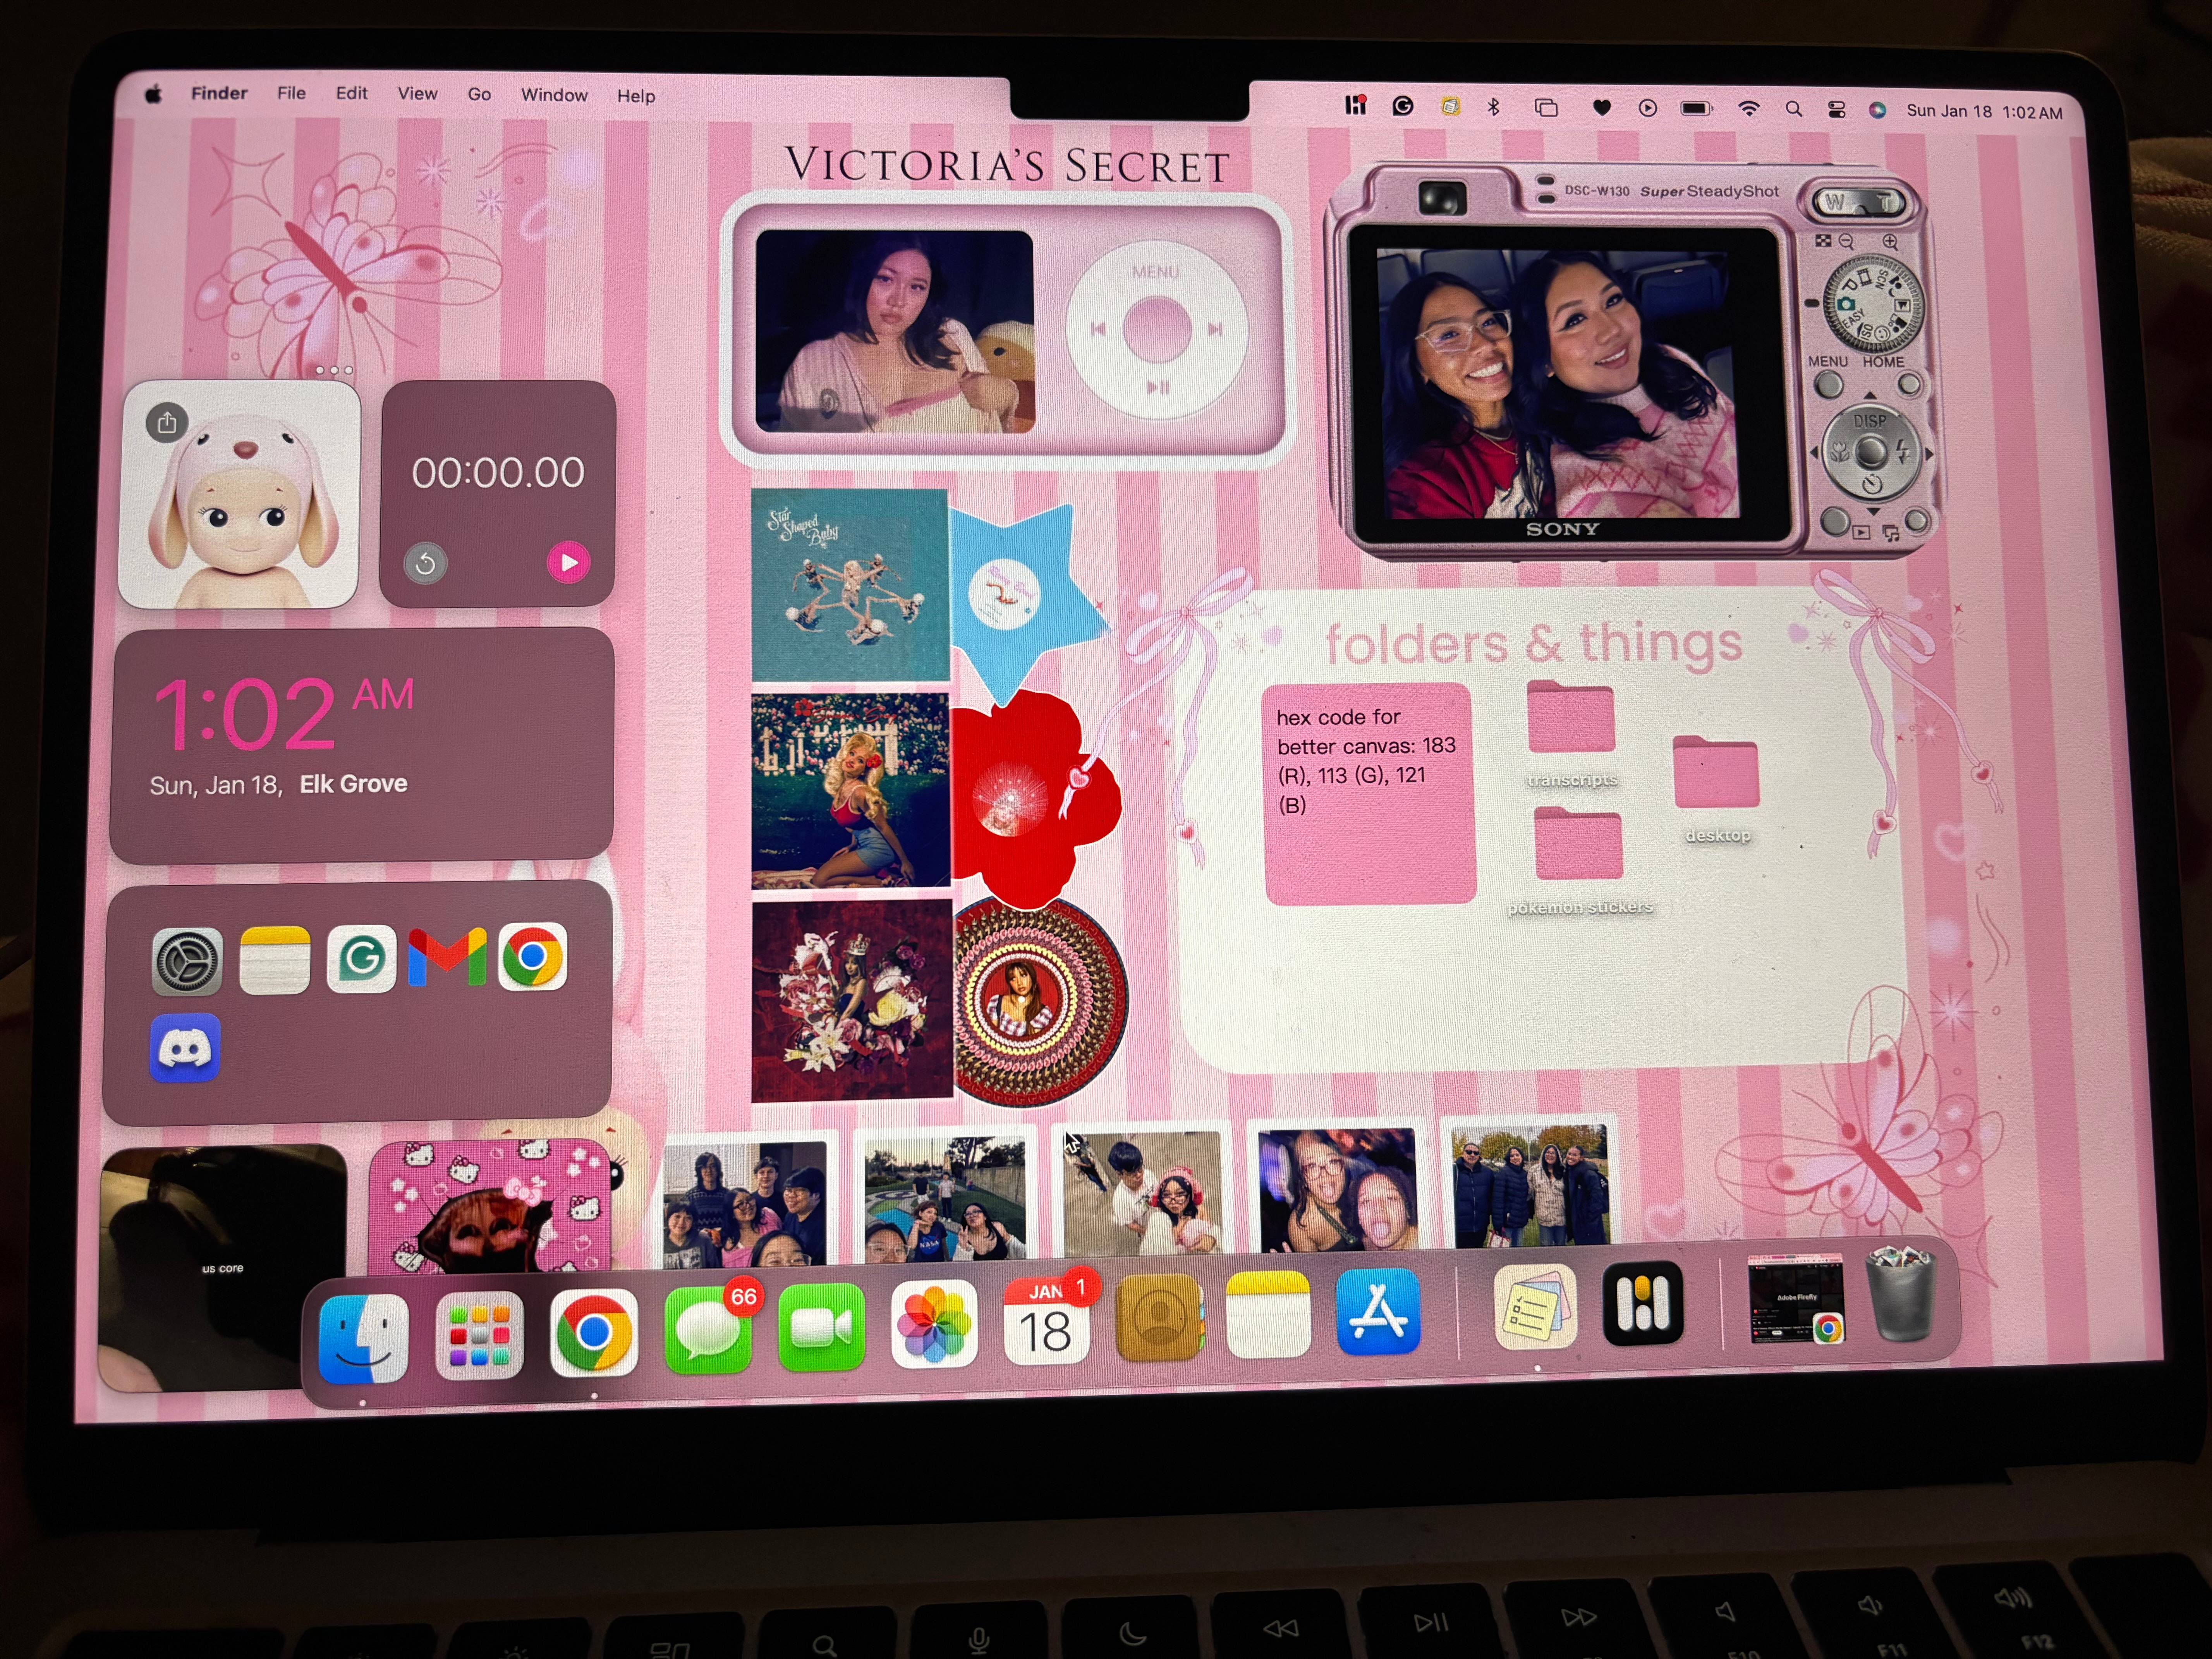Toggle Wi-Fi menu bar icon
This screenshot has width=2212, height=1659.
[1748, 109]
